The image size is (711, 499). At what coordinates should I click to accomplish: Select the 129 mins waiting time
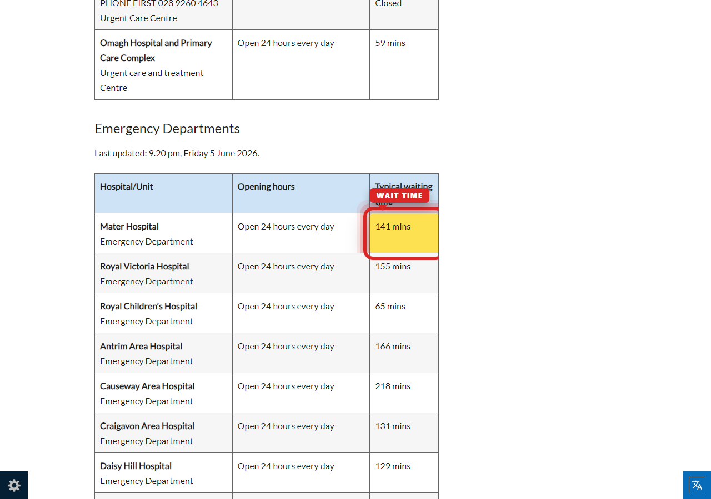pyautogui.click(x=393, y=466)
